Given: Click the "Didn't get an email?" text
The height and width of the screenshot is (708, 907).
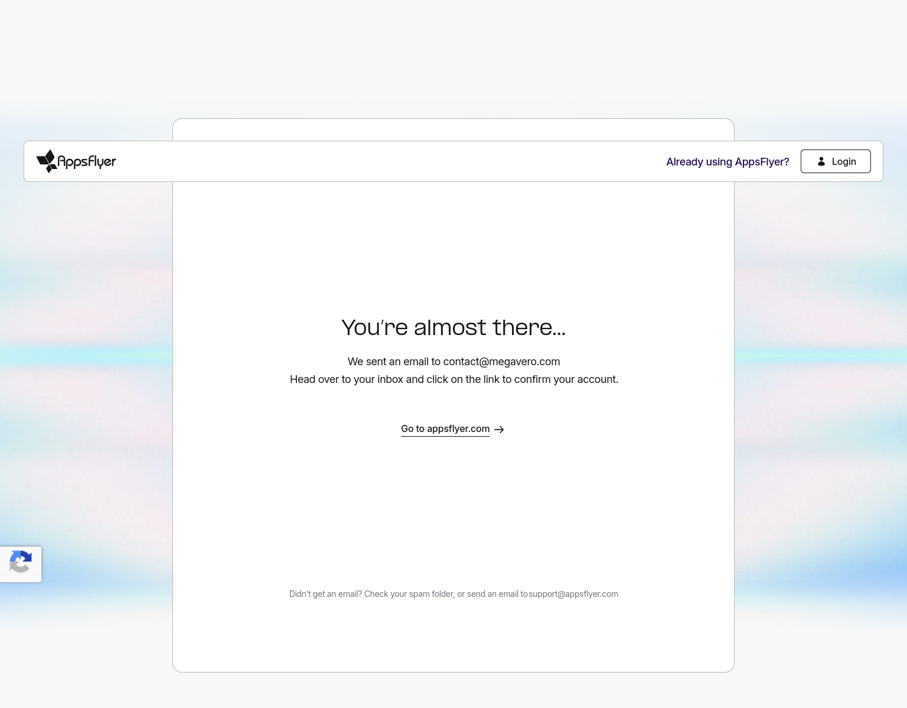Looking at the screenshot, I should pos(325,594).
